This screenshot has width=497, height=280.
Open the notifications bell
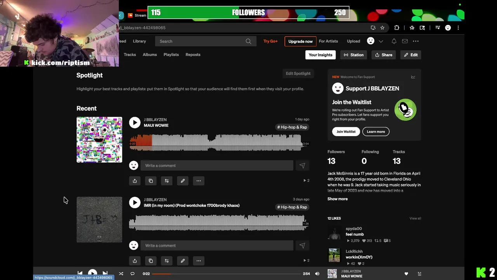point(394,41)
